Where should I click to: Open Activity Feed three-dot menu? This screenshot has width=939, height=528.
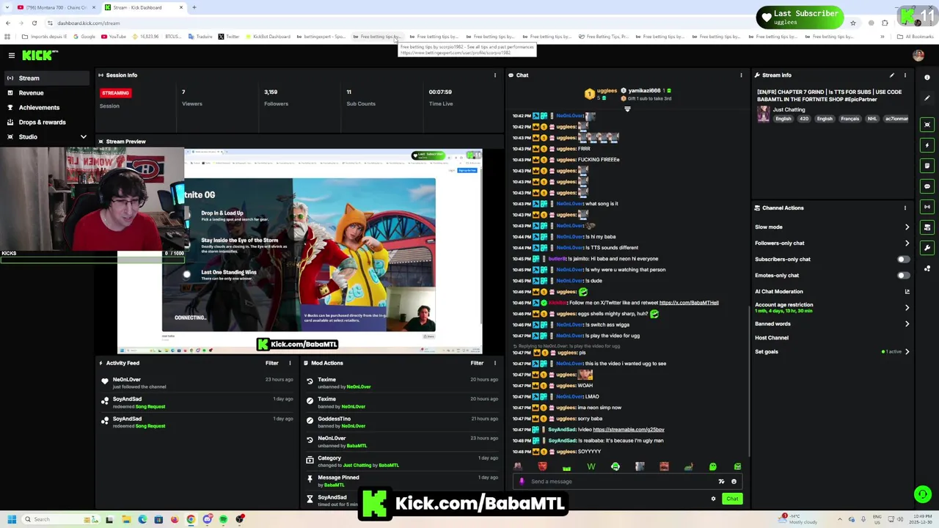click(x=290, y=363)
